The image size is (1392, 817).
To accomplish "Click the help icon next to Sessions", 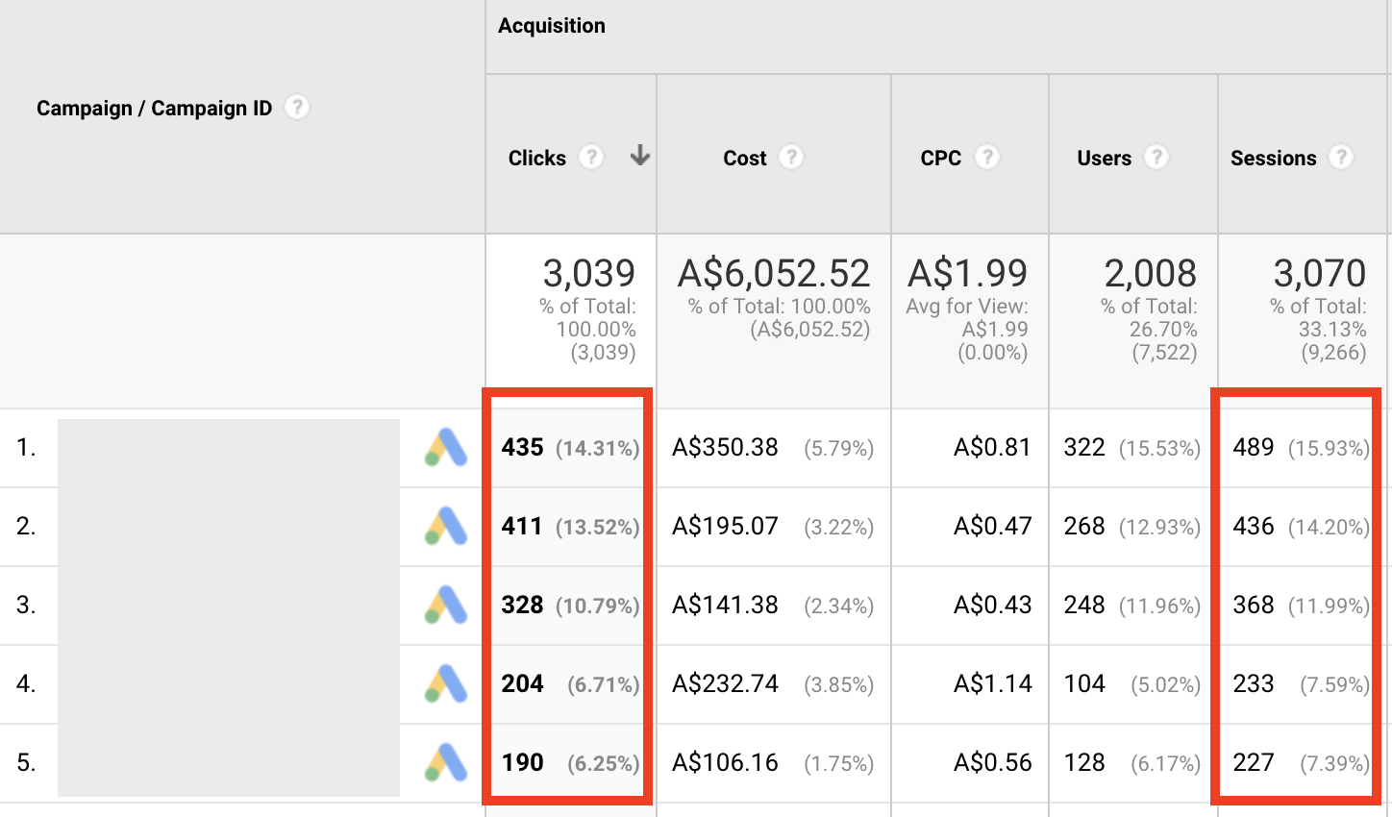I will click(x=1341, y=158).
